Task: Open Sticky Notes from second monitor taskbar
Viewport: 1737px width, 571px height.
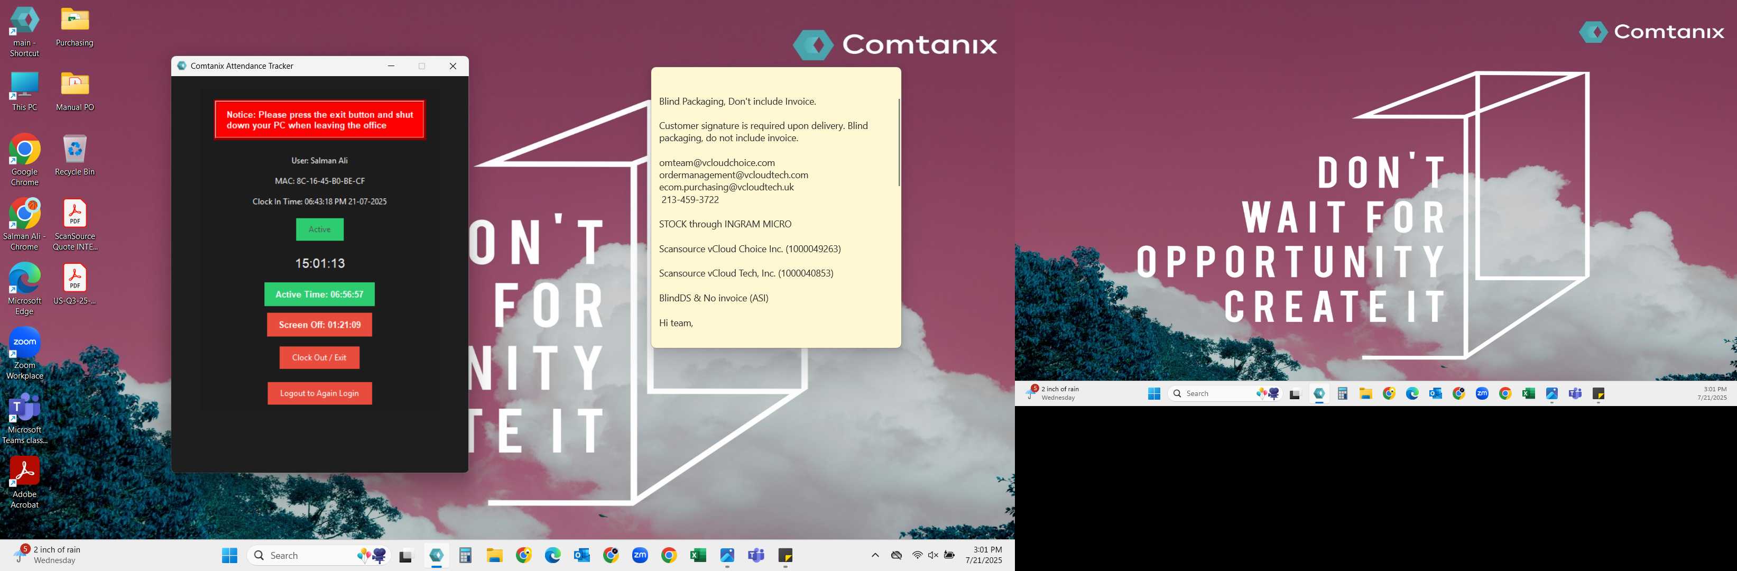Action: pos(1598,394)
